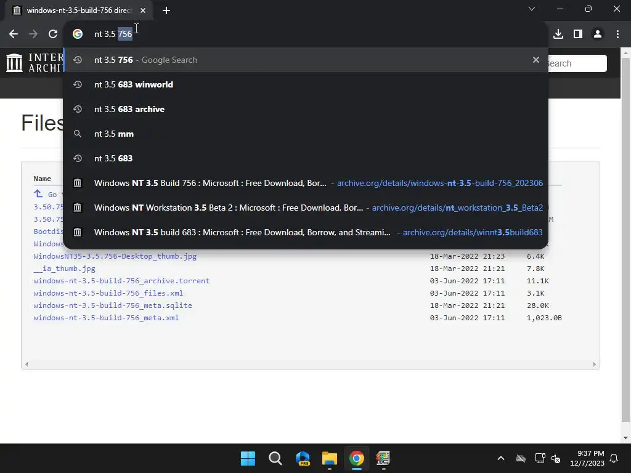Click the page scroll down arrow
Screen dimensions: 631x473
[x=625, y=438]
